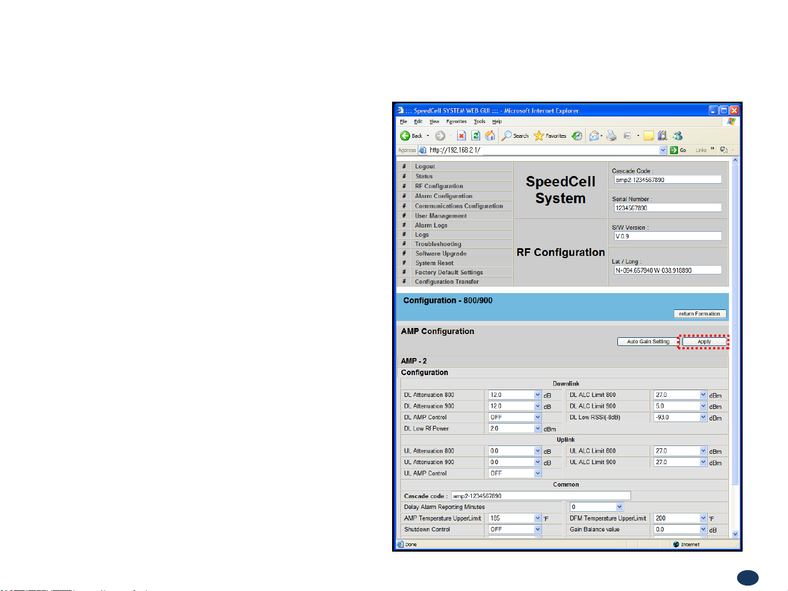This screenshot has height=591, width=788.
Task: Click the Internet zone globe icon
Action: pos(676,545)
